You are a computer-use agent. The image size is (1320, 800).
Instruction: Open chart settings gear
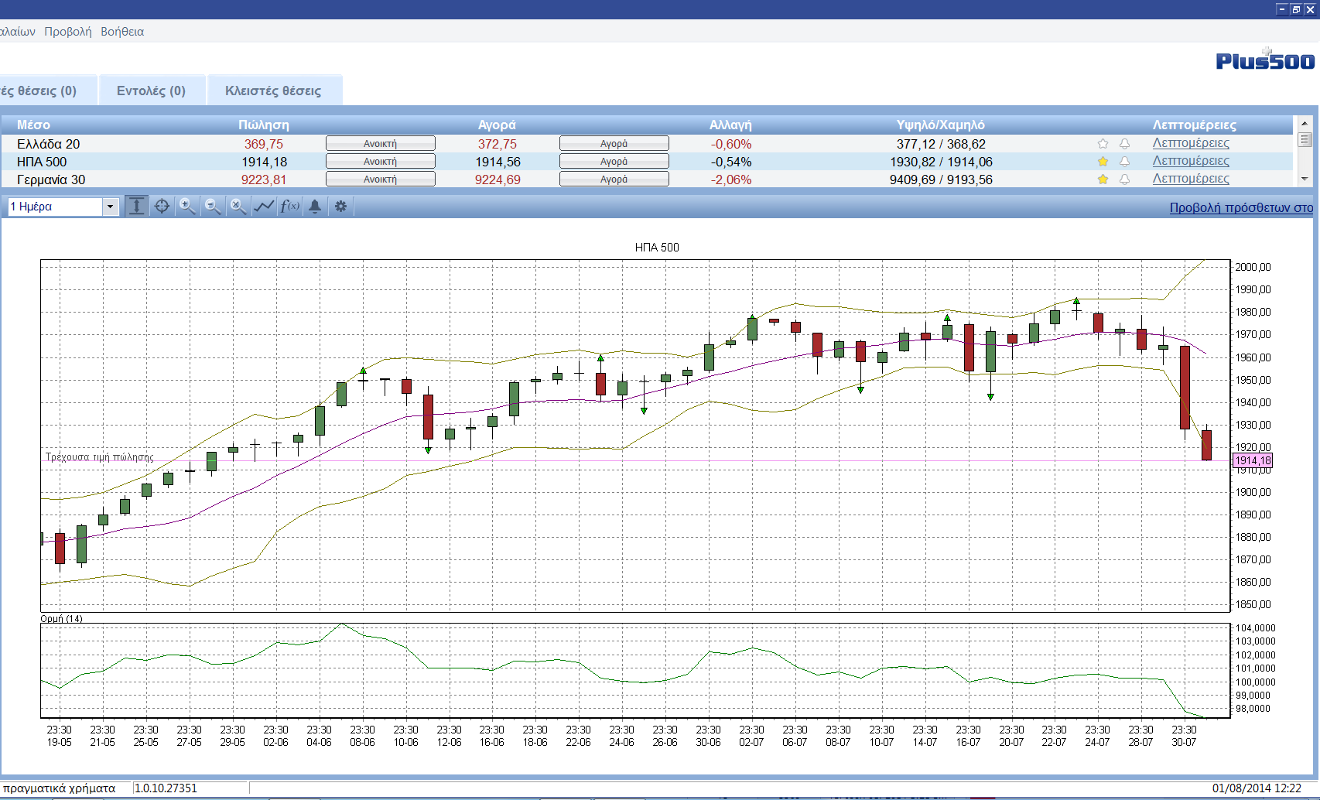pyautogui.click(x=340, y=207)
